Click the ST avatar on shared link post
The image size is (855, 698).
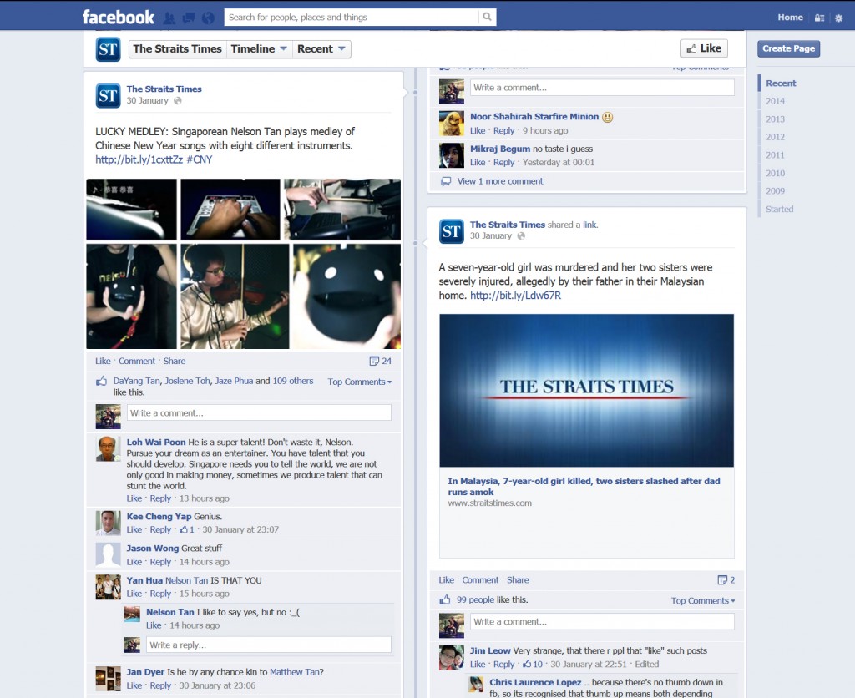click(x=452, y=231)
